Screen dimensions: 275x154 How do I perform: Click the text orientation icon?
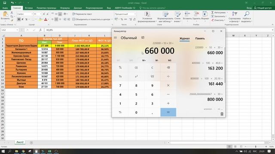tap(65, 14)
